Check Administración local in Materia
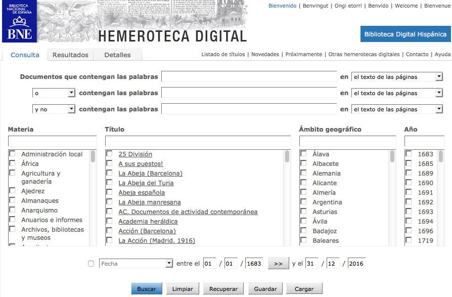Screen dimensions: 452x297 [13, 154]
